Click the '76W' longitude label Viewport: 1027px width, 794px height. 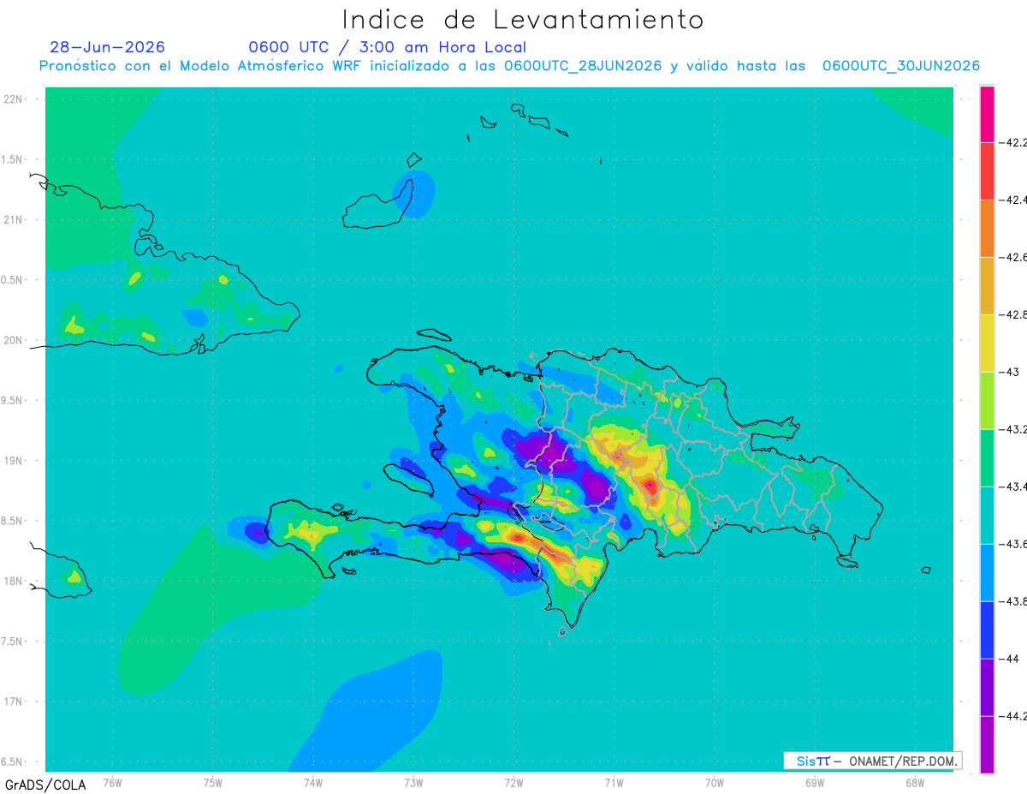point(112,782)
